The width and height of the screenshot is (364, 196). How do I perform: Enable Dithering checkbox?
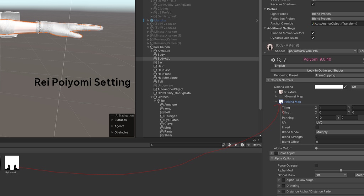(283, 186)
